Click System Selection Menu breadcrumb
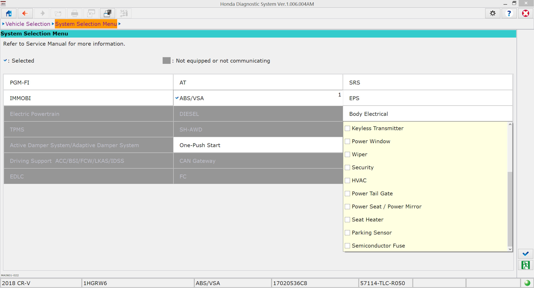Viewport: 534px width, 288px height. (86, 24)
